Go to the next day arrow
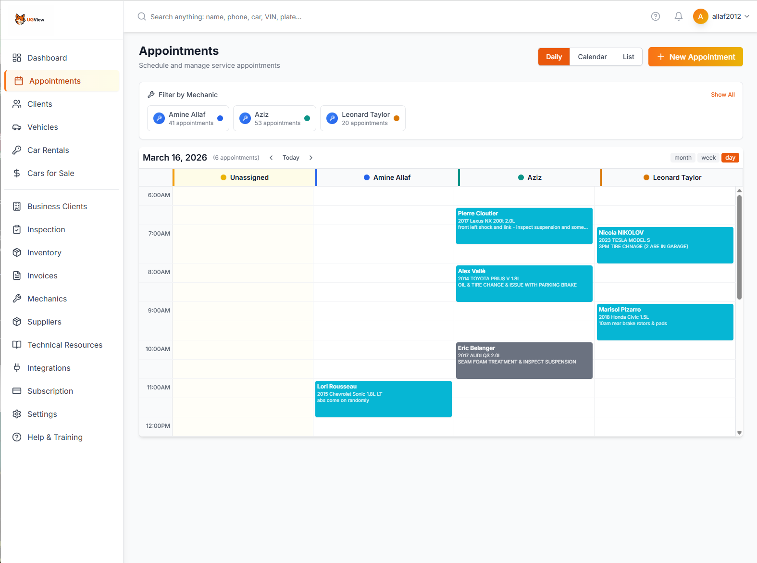This screenshot has height=563, width=757. point(311,158)
